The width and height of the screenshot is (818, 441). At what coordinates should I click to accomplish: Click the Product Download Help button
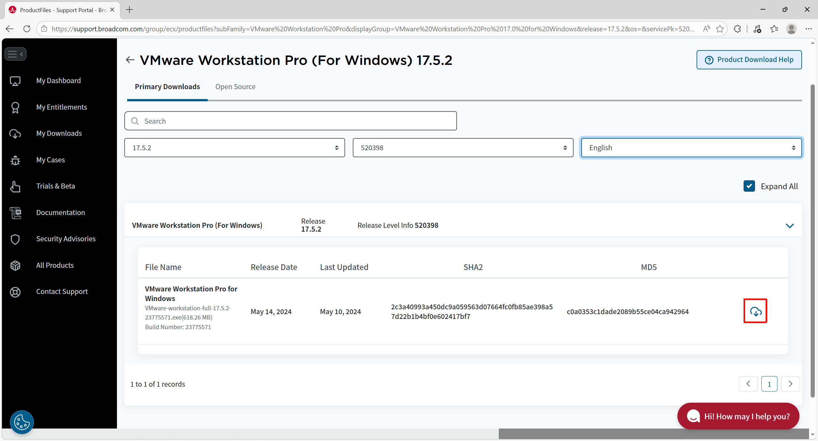point(749,60)
